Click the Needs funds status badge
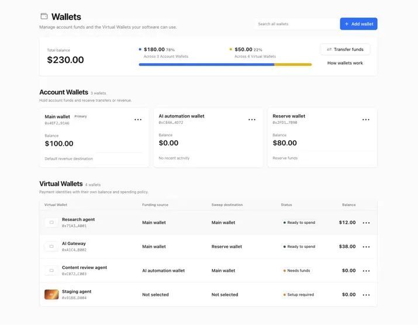The height and width of the screenshot is (325, 418). (x=297, y=270)
